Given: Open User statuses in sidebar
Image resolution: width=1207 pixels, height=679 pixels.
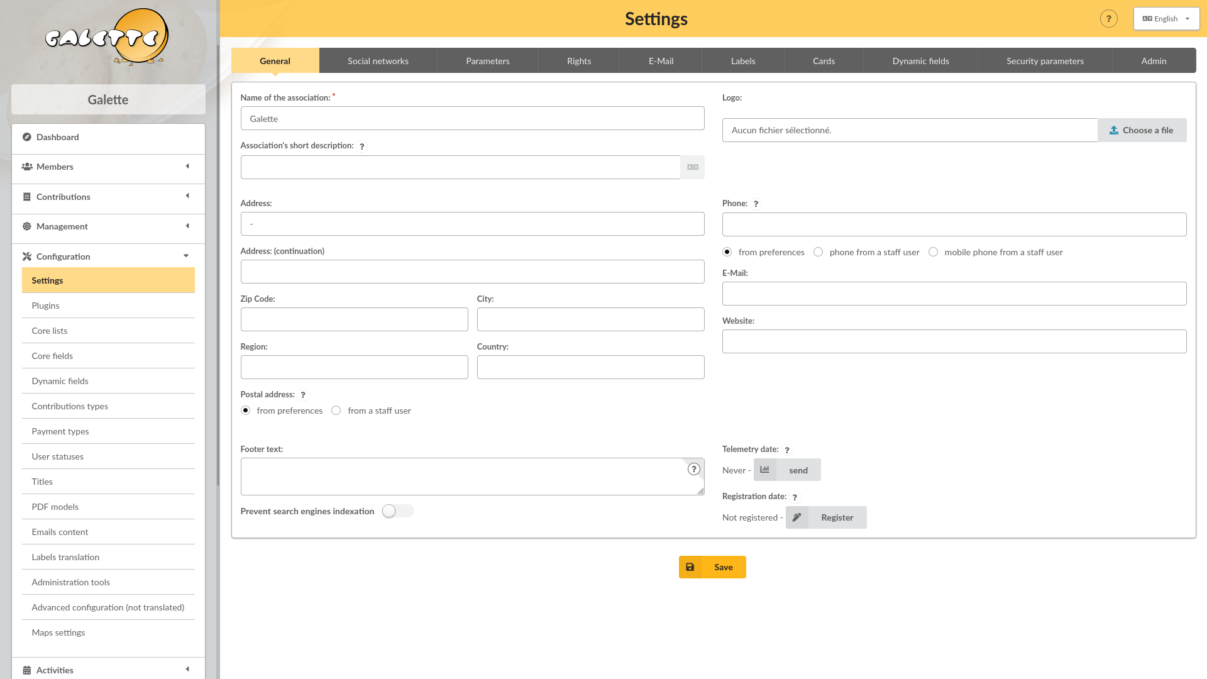Looking at the screenshot, I should [x=108, y=456].
